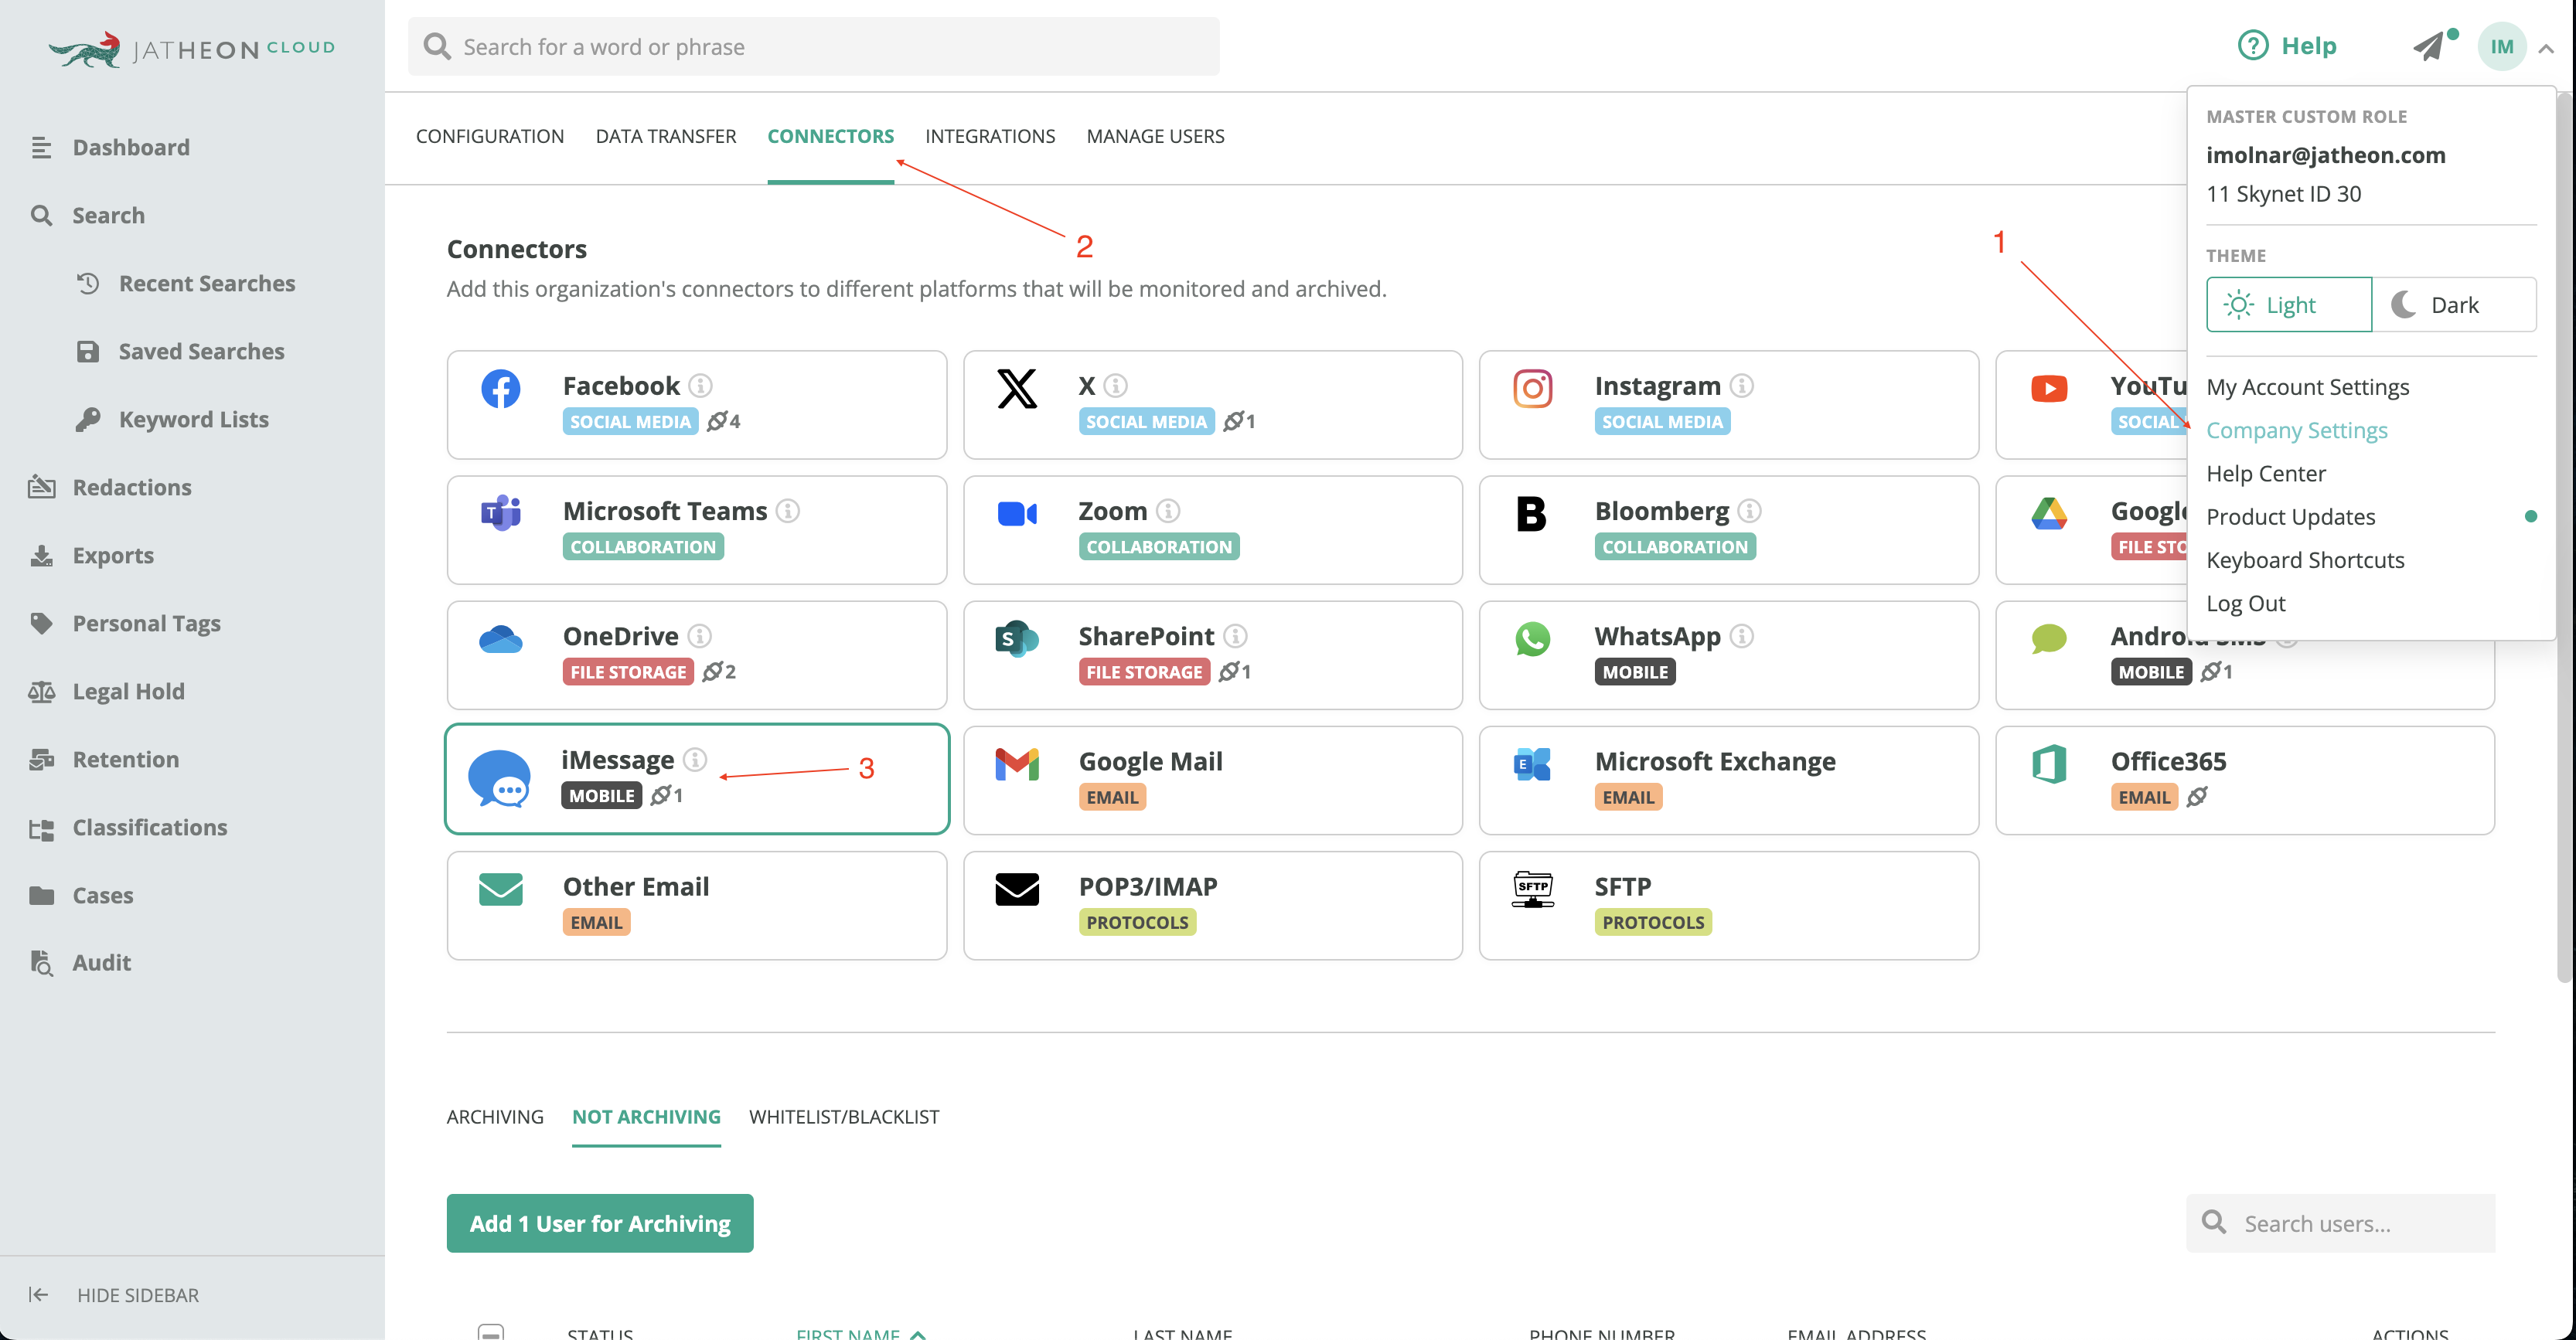Viewport: 2576px width, 1340px height.
Task: Focus the Search for a word or phrase field
Action: pyautogui.click(x=813, y=46)
